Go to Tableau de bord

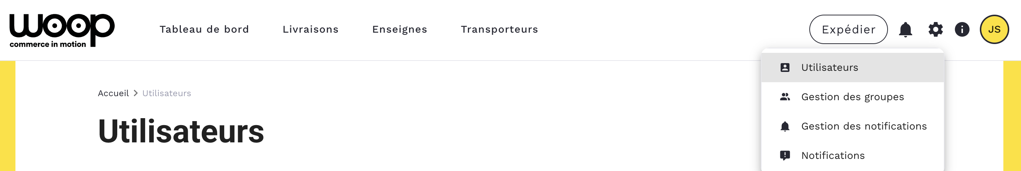pos(204,30)
